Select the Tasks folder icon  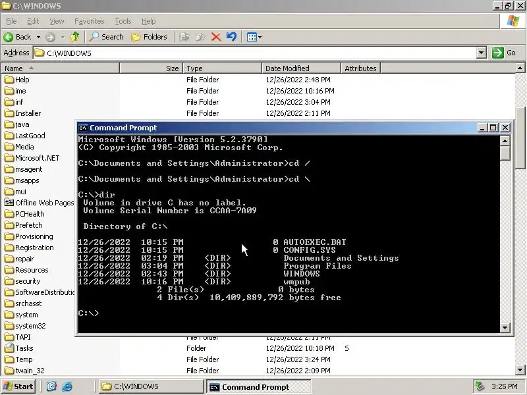[x=9, y=348]
